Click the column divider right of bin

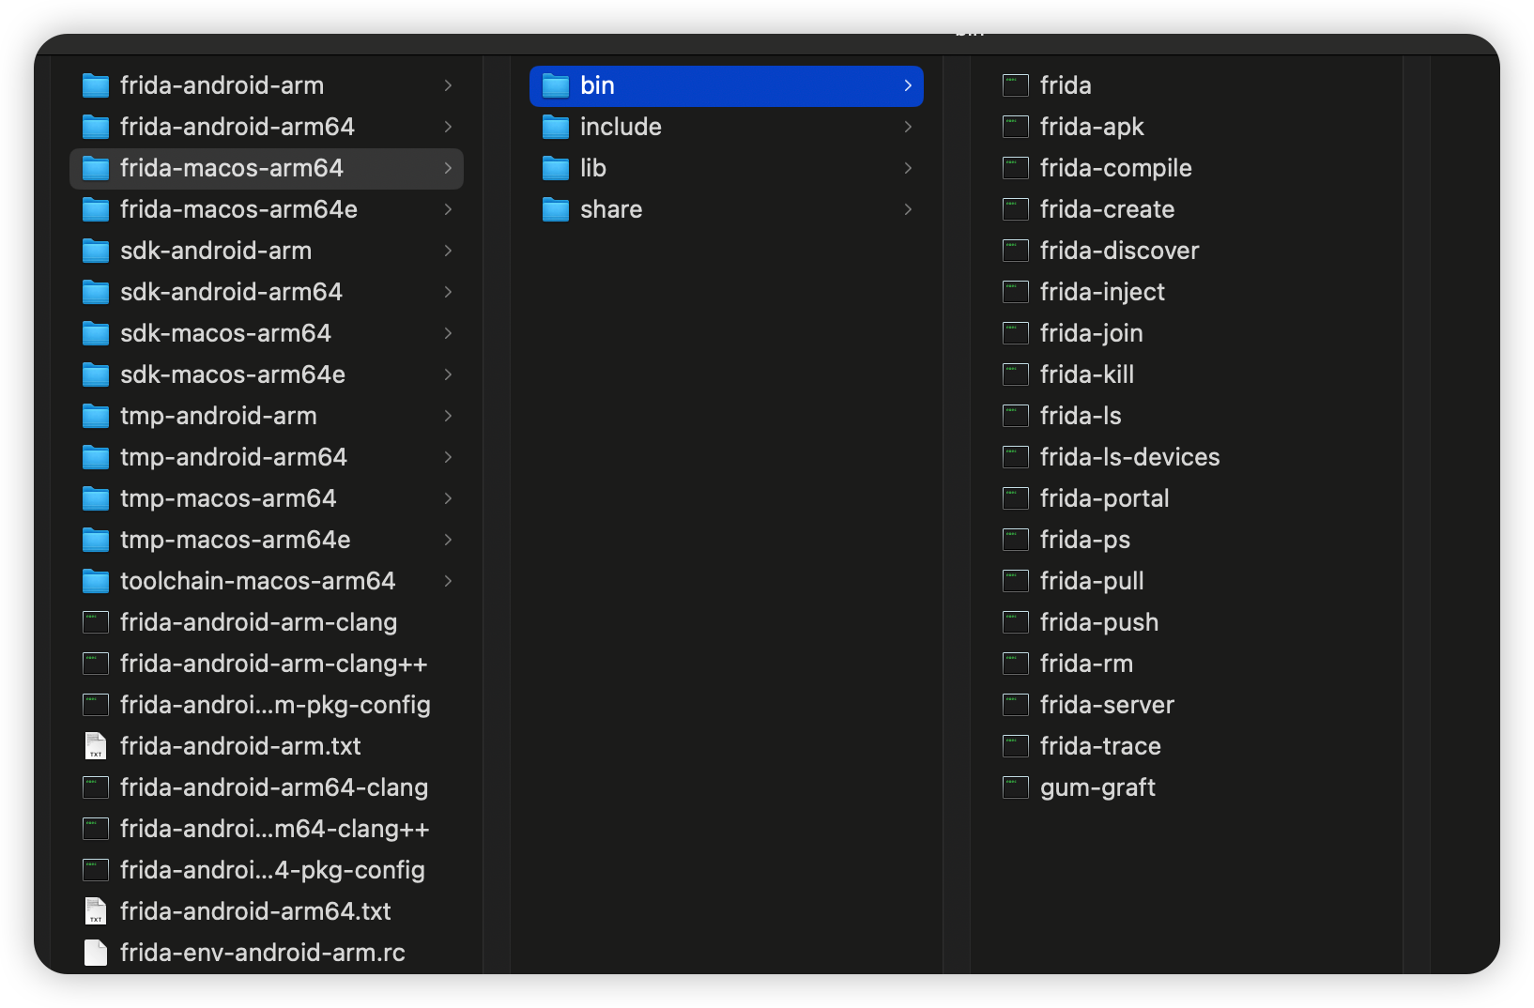(x=957, y=514)
